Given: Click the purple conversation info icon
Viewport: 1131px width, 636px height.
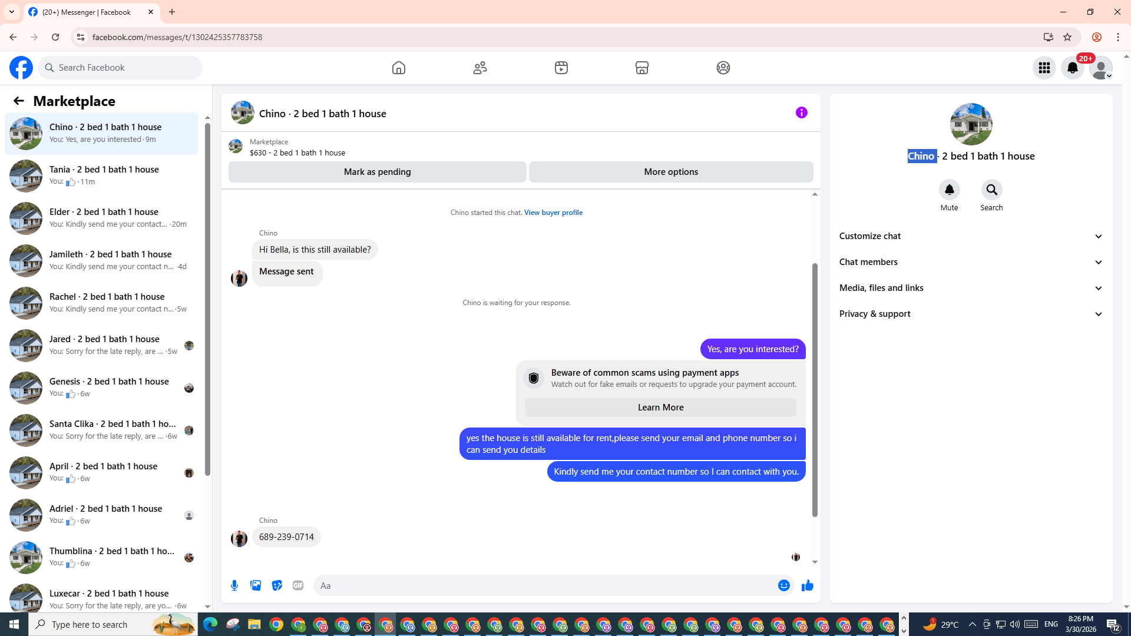Looking at the screenshot, I should [801, 112].
